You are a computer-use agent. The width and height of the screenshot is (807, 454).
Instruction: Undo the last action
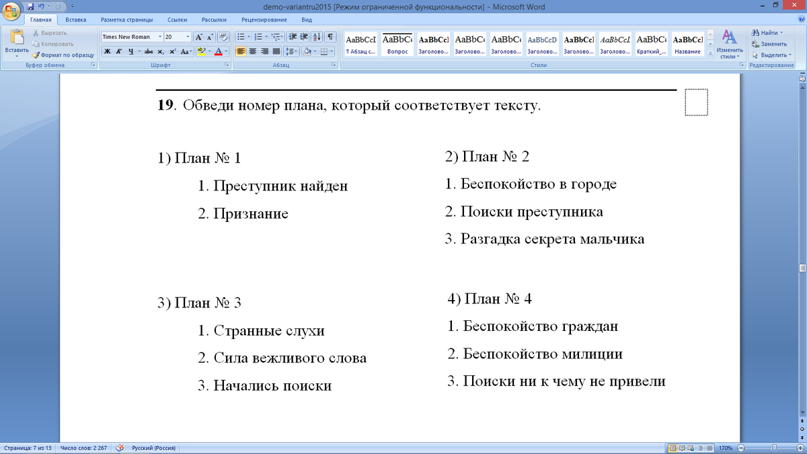[x=42, y=6]
